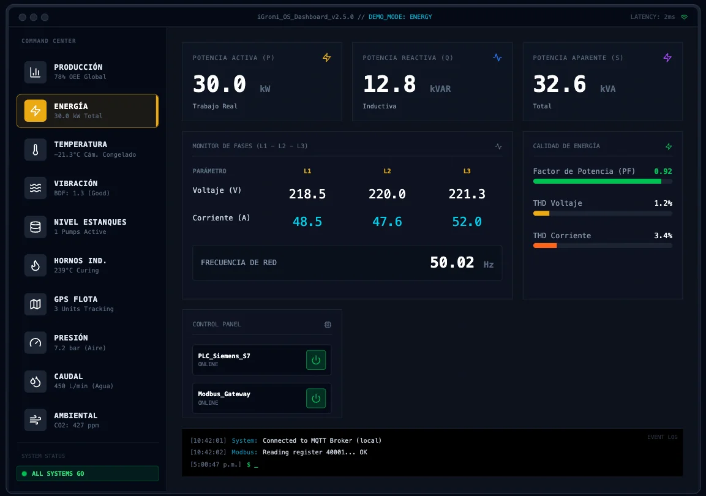Click the L3 current value 52.0
The height and width of the screenshot is (496, 706).
[x=467, y=222]
